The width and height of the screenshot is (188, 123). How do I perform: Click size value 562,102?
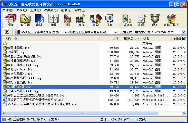[x=113, y=100]
